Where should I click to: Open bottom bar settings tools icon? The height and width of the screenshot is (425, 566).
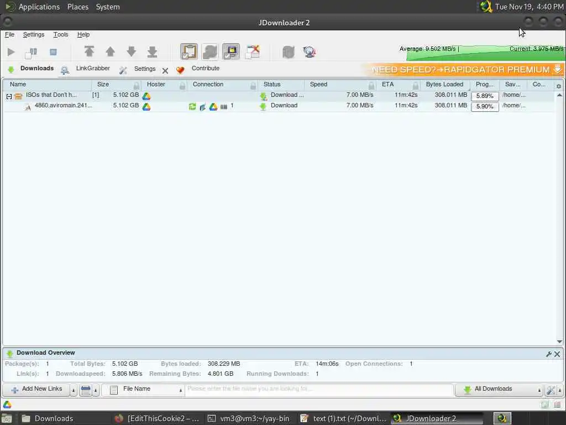click(x=551, y=390)
